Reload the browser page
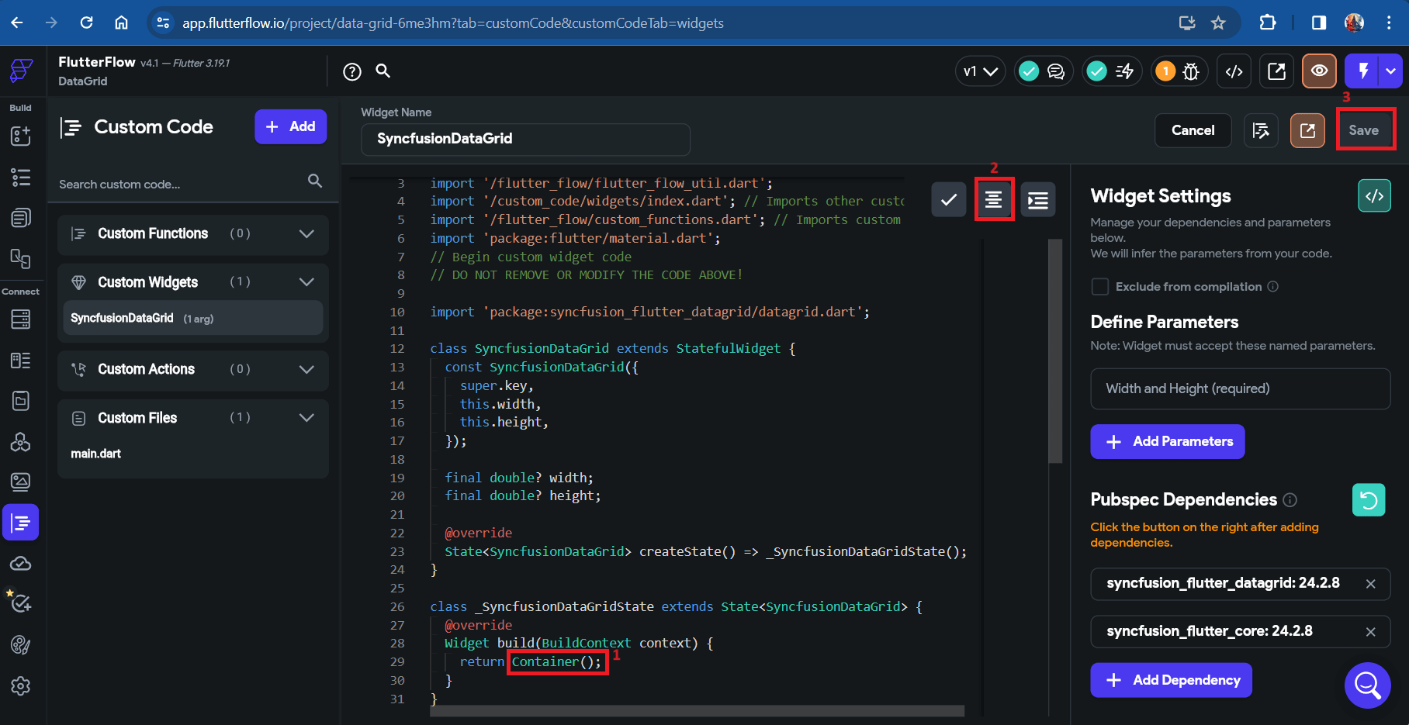This screenshot has width=1409, height=725. (x=86, y=22)
